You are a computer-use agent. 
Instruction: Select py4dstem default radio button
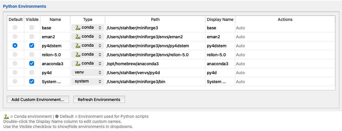15,45
